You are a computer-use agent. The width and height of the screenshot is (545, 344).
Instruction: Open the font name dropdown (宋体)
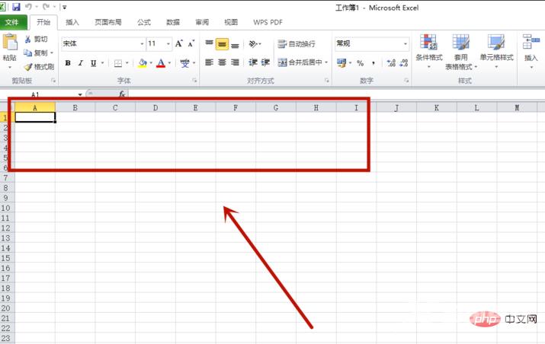click(x=142, y=44)
